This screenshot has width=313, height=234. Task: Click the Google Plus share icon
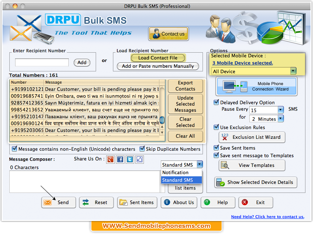110,159
